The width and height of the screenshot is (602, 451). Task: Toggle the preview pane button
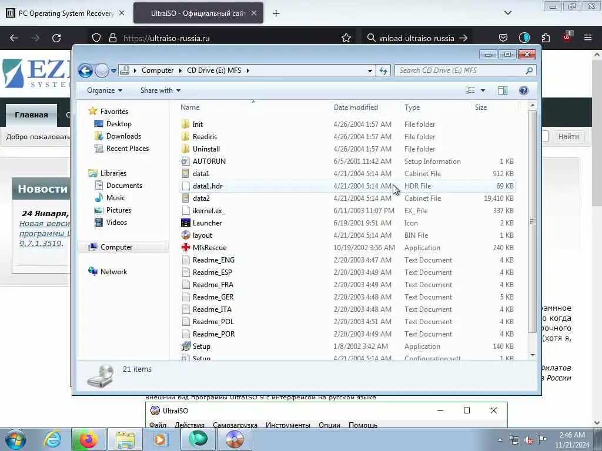point(502,90)
